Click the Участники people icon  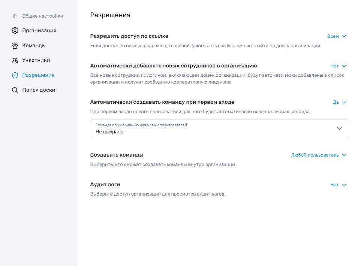(15, 60)
